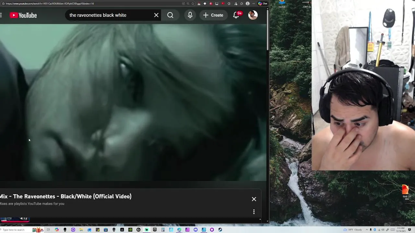Open NVIDIA app on the taskbar
The width and height of the screenshot is (415, 233).
[x=130, y=230]
